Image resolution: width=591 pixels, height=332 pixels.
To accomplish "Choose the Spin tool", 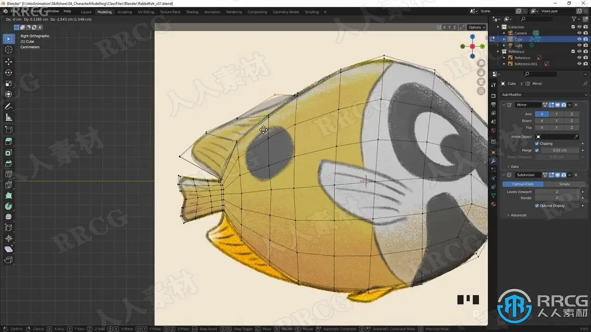I will coord(9,206).
